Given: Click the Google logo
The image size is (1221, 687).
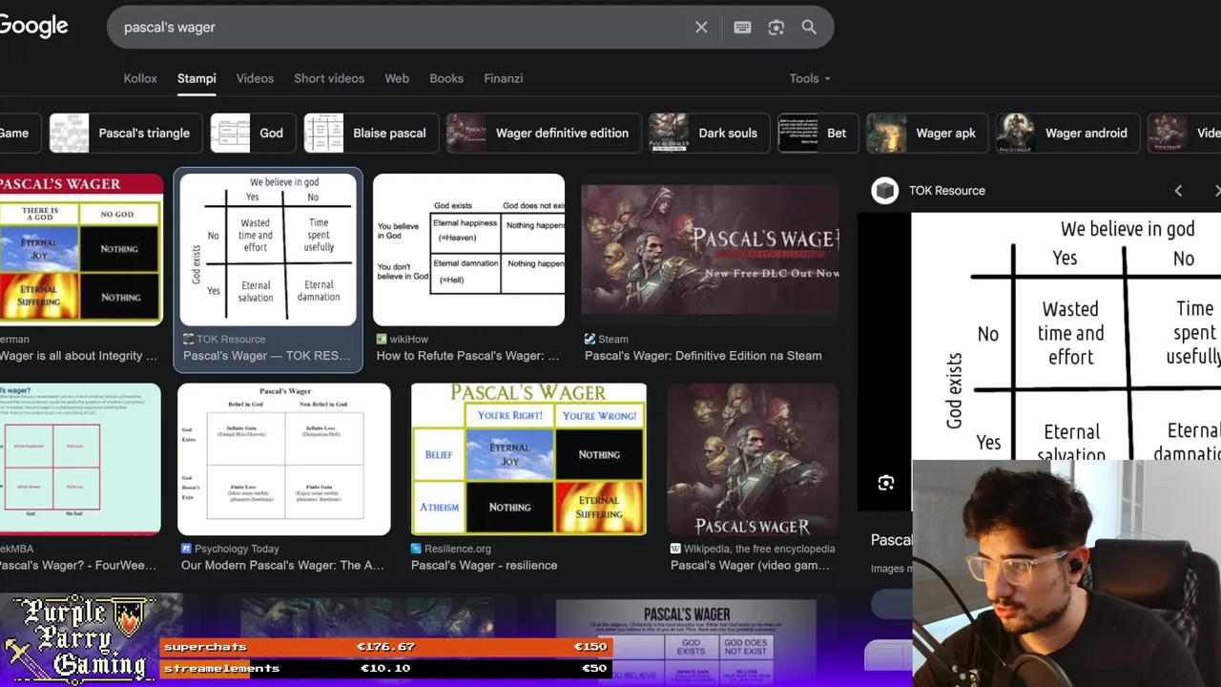Looking at the screenshot, I should [33, 26].
